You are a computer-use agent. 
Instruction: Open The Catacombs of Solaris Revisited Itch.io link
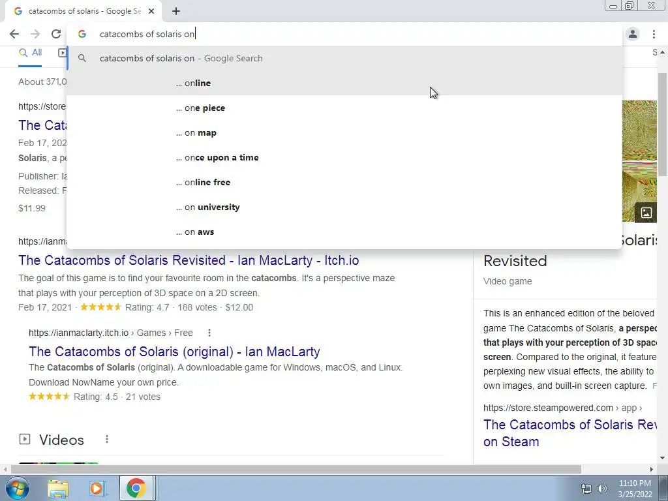pyautogui.click(x=189, y=260)
